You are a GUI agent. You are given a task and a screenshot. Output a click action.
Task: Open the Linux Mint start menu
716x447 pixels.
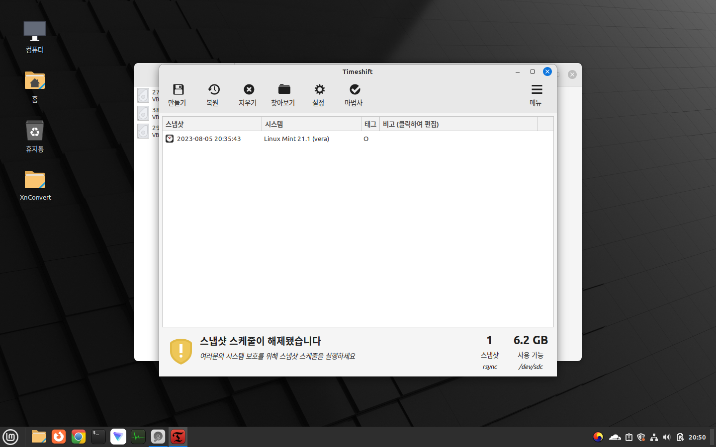point(10,437)
